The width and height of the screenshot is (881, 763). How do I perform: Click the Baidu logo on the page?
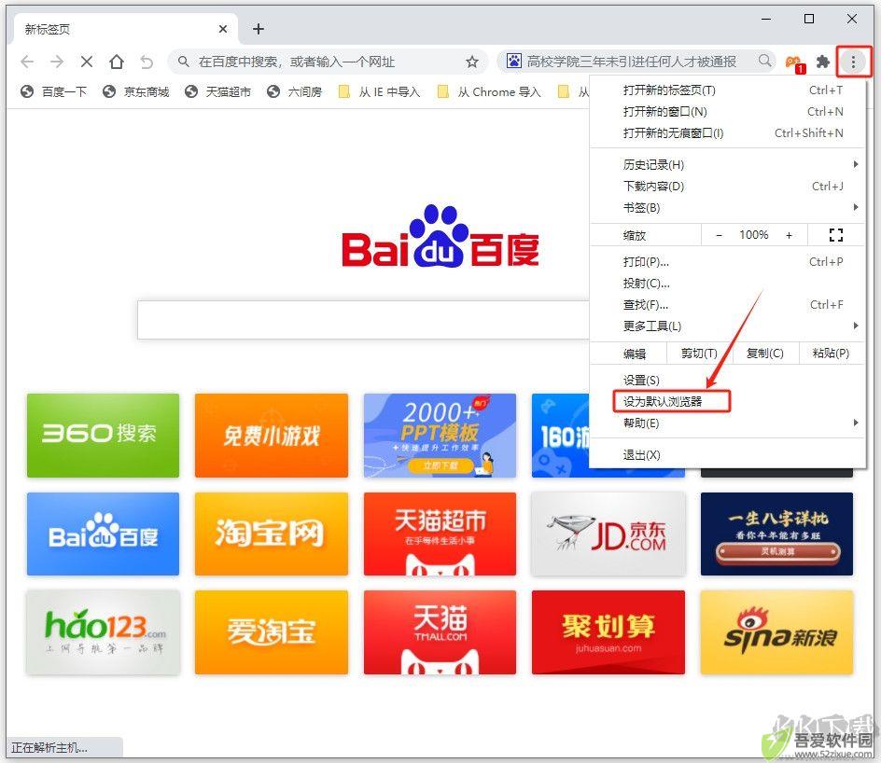(x=440, y=236)
